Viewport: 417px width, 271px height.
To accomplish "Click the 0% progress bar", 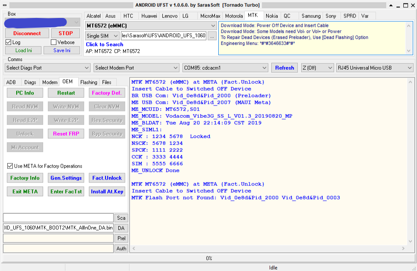I will 209,258.
